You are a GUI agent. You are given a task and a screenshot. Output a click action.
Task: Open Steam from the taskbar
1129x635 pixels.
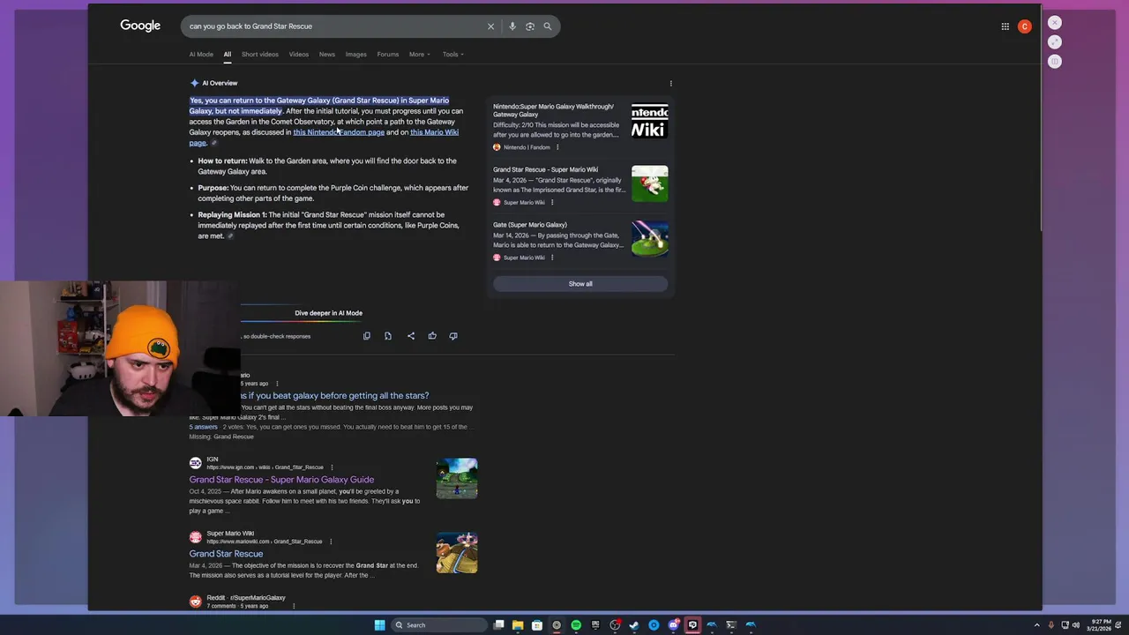pos(634,625)
